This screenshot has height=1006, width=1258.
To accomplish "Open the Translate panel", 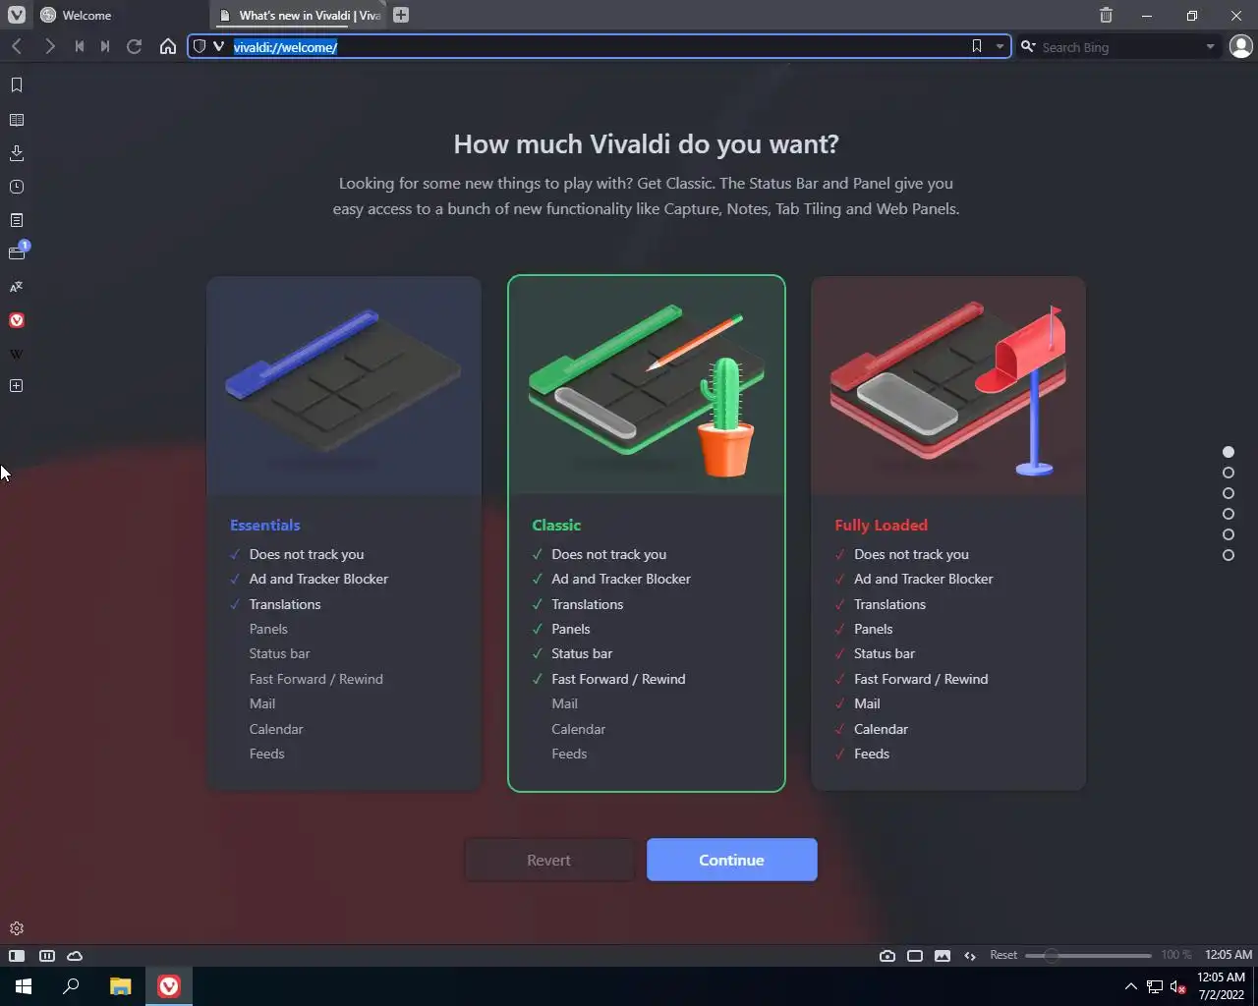I will coord(17,287).
